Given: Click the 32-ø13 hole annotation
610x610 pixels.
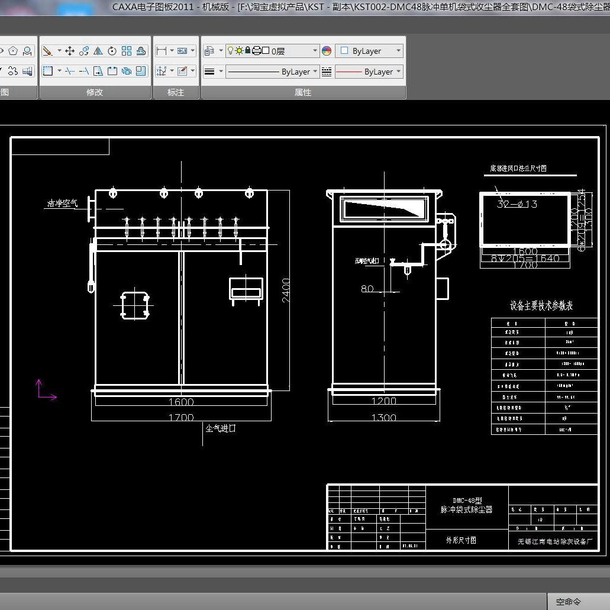Looking at the screenshot, I should 517,204.
